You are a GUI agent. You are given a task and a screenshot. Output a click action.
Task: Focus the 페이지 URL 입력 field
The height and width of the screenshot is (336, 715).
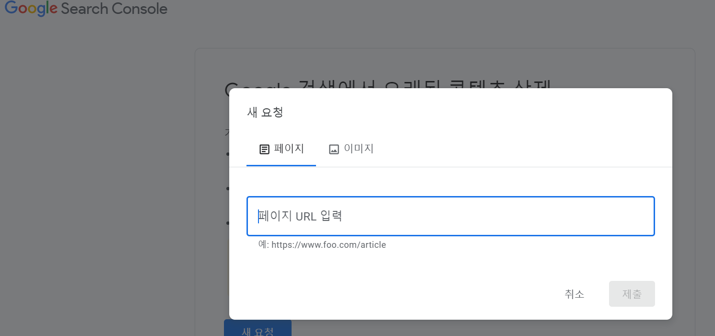[451, 216]
